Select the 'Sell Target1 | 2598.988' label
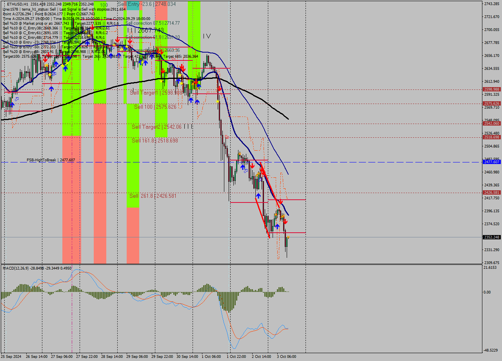Image resolution: width=502 pixels, height=361 pixels. tap(156, 93)
